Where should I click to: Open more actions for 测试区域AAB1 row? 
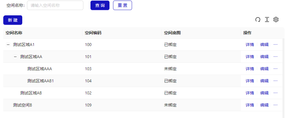pos(275,81)
